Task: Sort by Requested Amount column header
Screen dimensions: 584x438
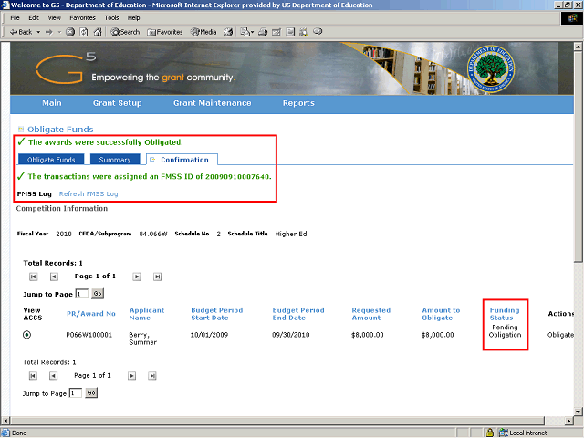Action: pos(371,314)
